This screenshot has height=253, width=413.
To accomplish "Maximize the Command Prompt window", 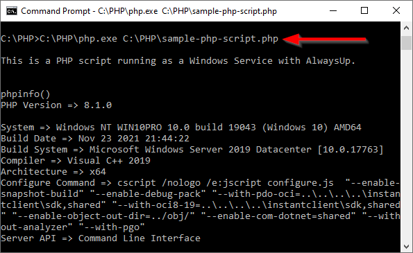I will click(364, 11).
